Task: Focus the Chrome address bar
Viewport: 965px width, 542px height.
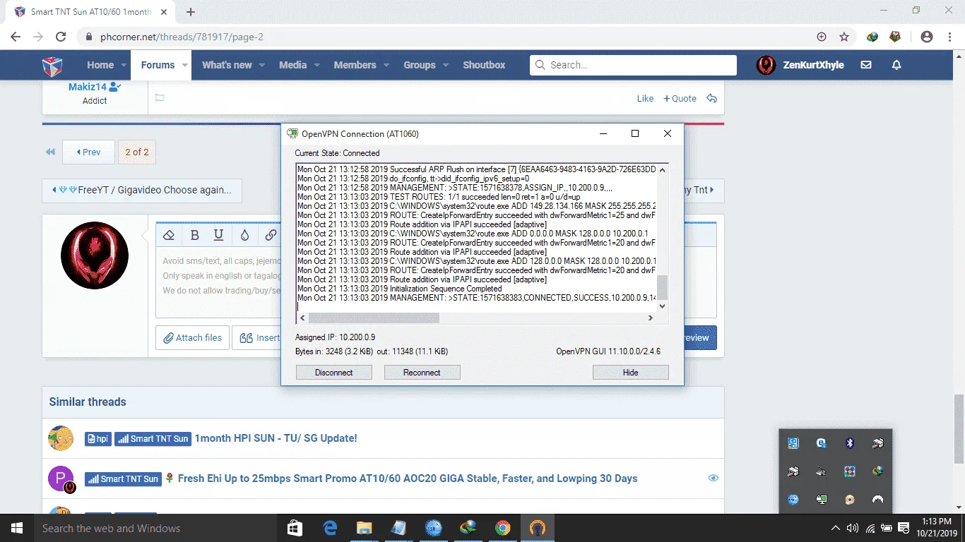Action: pyautogui.click(x=452, y=37)
